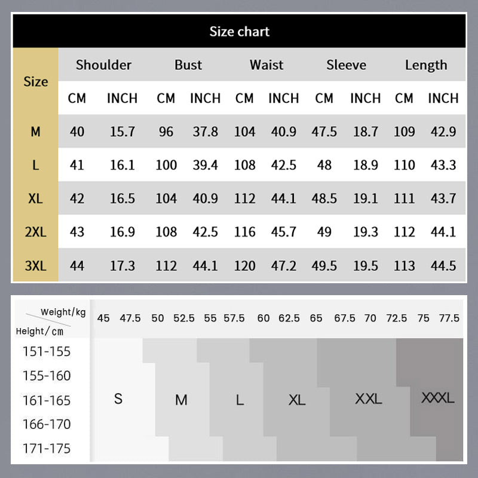Select the 45 weight value
Image resolution: width=478 pixels, height=478 pixels.
103,318
